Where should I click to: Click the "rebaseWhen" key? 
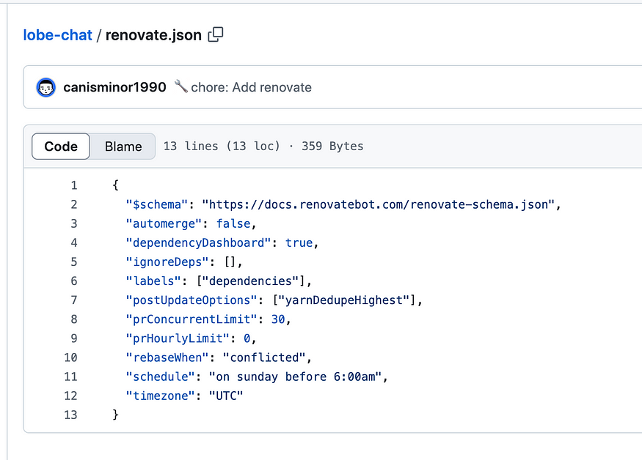pyautogui.click(x=167, y=357)
